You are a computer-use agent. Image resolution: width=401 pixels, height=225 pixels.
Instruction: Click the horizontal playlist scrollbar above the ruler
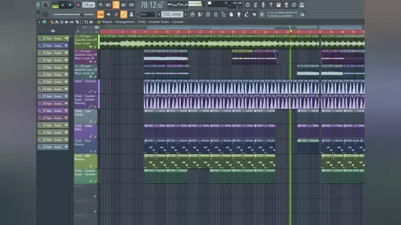pyautogui.click(x=232, y=27)
